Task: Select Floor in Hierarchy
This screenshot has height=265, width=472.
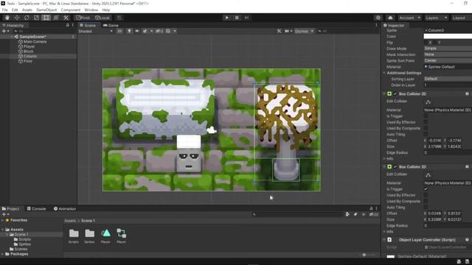Action: (x=28, y=61)
